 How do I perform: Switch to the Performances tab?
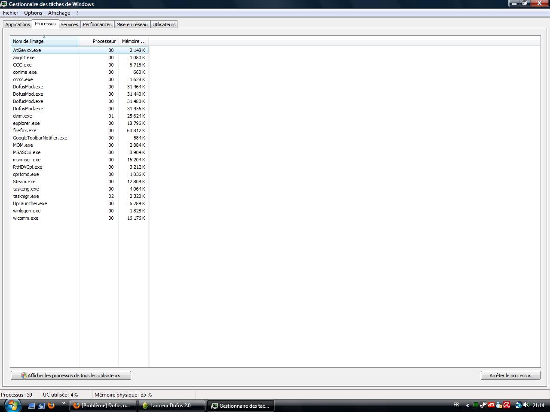[x=97, y=24]
